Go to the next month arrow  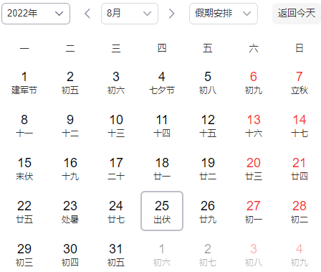click(171, 14)
